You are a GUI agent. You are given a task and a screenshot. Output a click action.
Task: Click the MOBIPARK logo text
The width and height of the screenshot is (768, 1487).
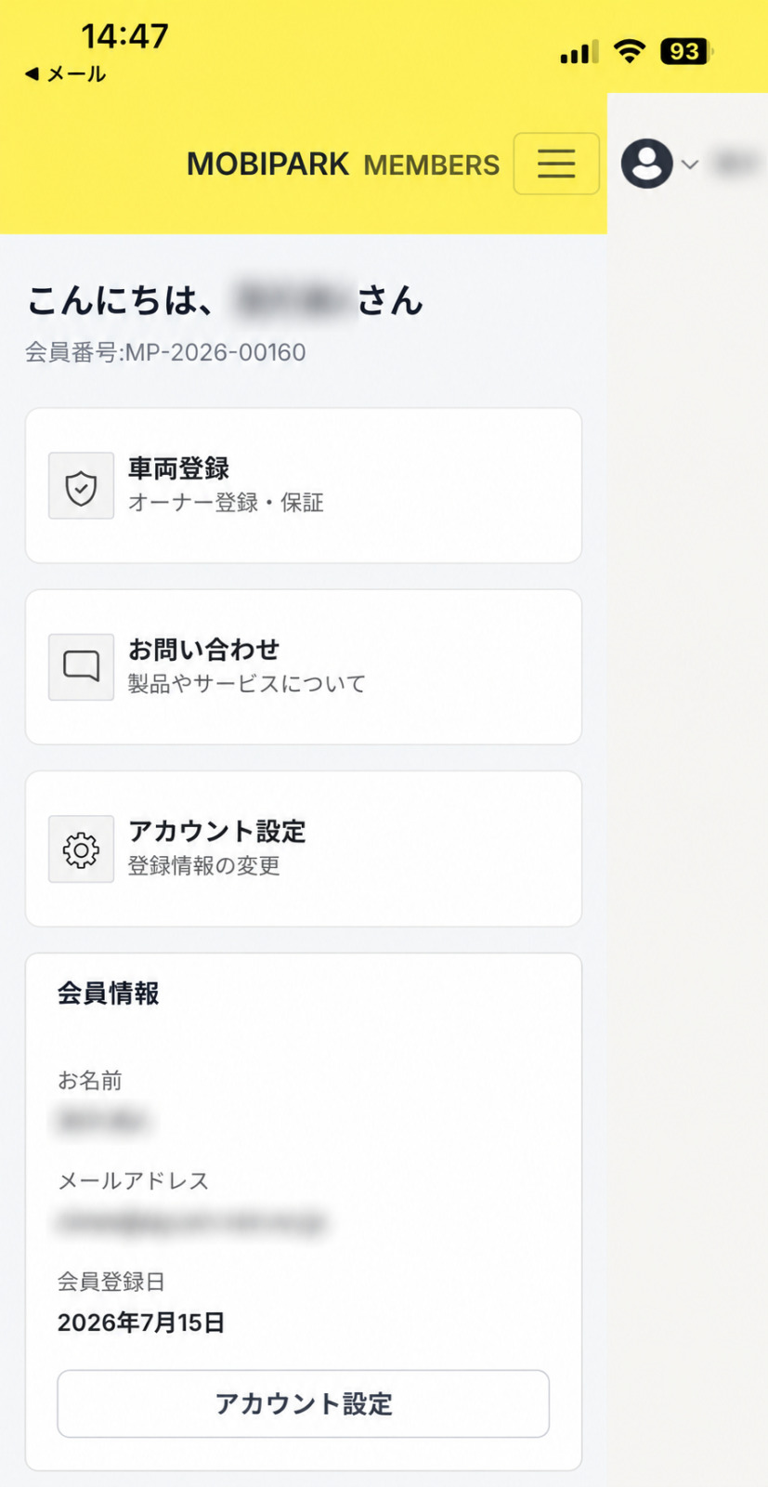[x=267, y=164]
